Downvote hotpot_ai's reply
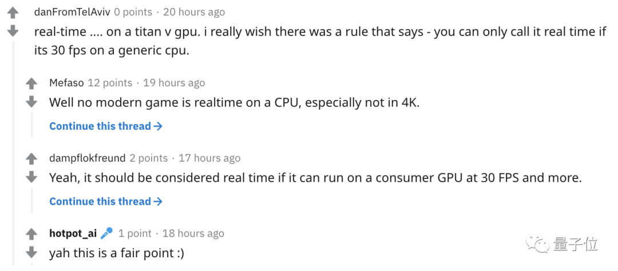 31,252
